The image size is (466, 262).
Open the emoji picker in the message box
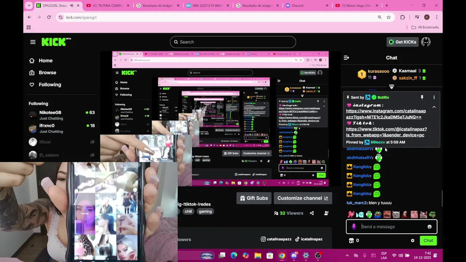429,227
